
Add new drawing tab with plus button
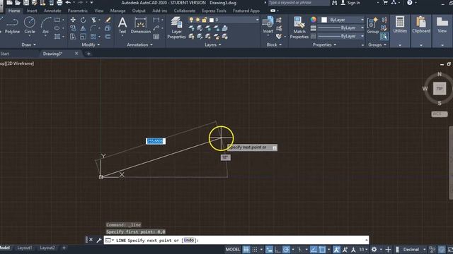pyautogui.click(x=88, y=54)
